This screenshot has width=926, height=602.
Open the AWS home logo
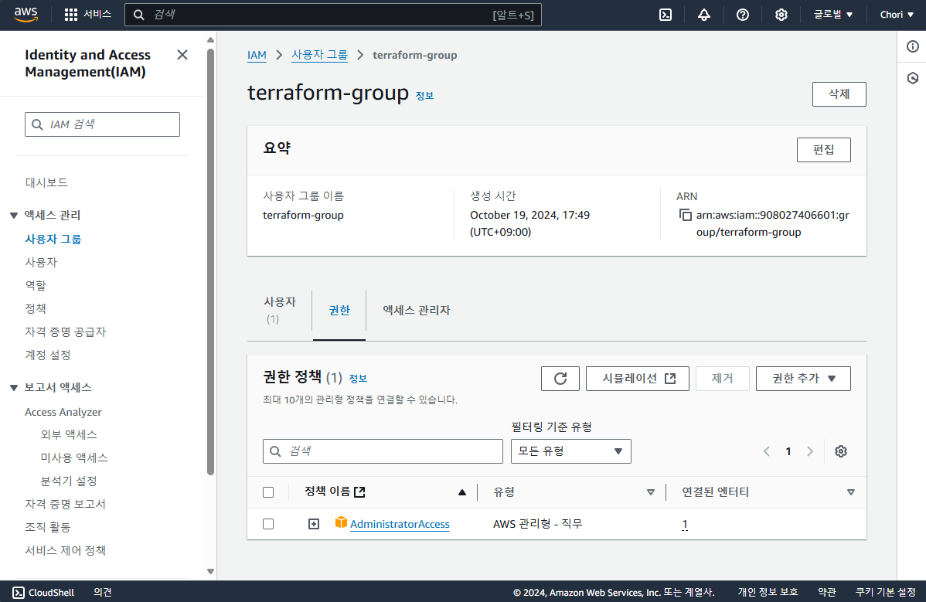26,15
